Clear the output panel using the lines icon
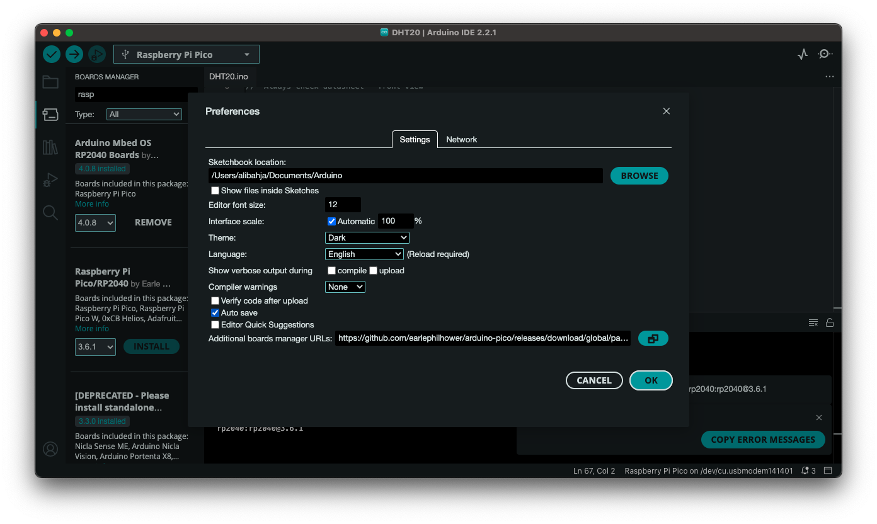This screenshot has height=524, width=877. point(813,322)
